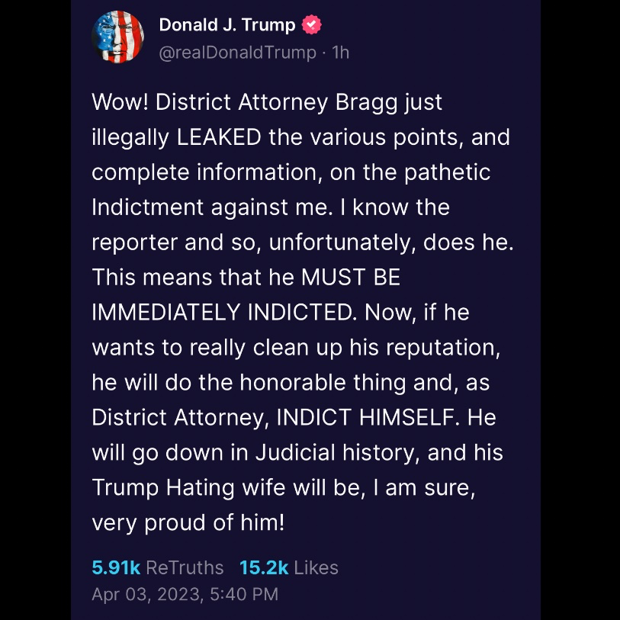Click the phrase Judicial history in post
The width and height of the screenshot is (620, 620).
click(x=338, y=453)
